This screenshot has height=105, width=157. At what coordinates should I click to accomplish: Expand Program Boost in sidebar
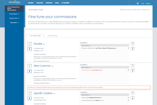[x=14, y=18]
